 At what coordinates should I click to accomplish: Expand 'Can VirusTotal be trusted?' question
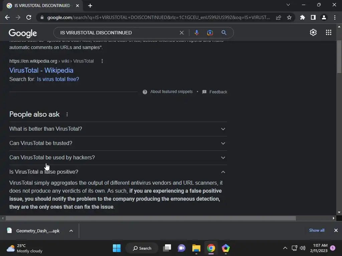(118, 143)
